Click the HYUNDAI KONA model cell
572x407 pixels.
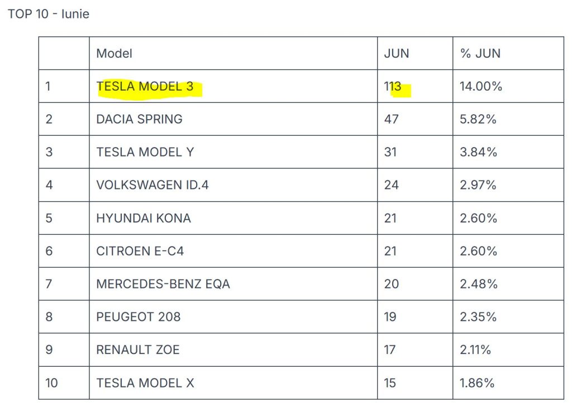click(x=144, y=218)
